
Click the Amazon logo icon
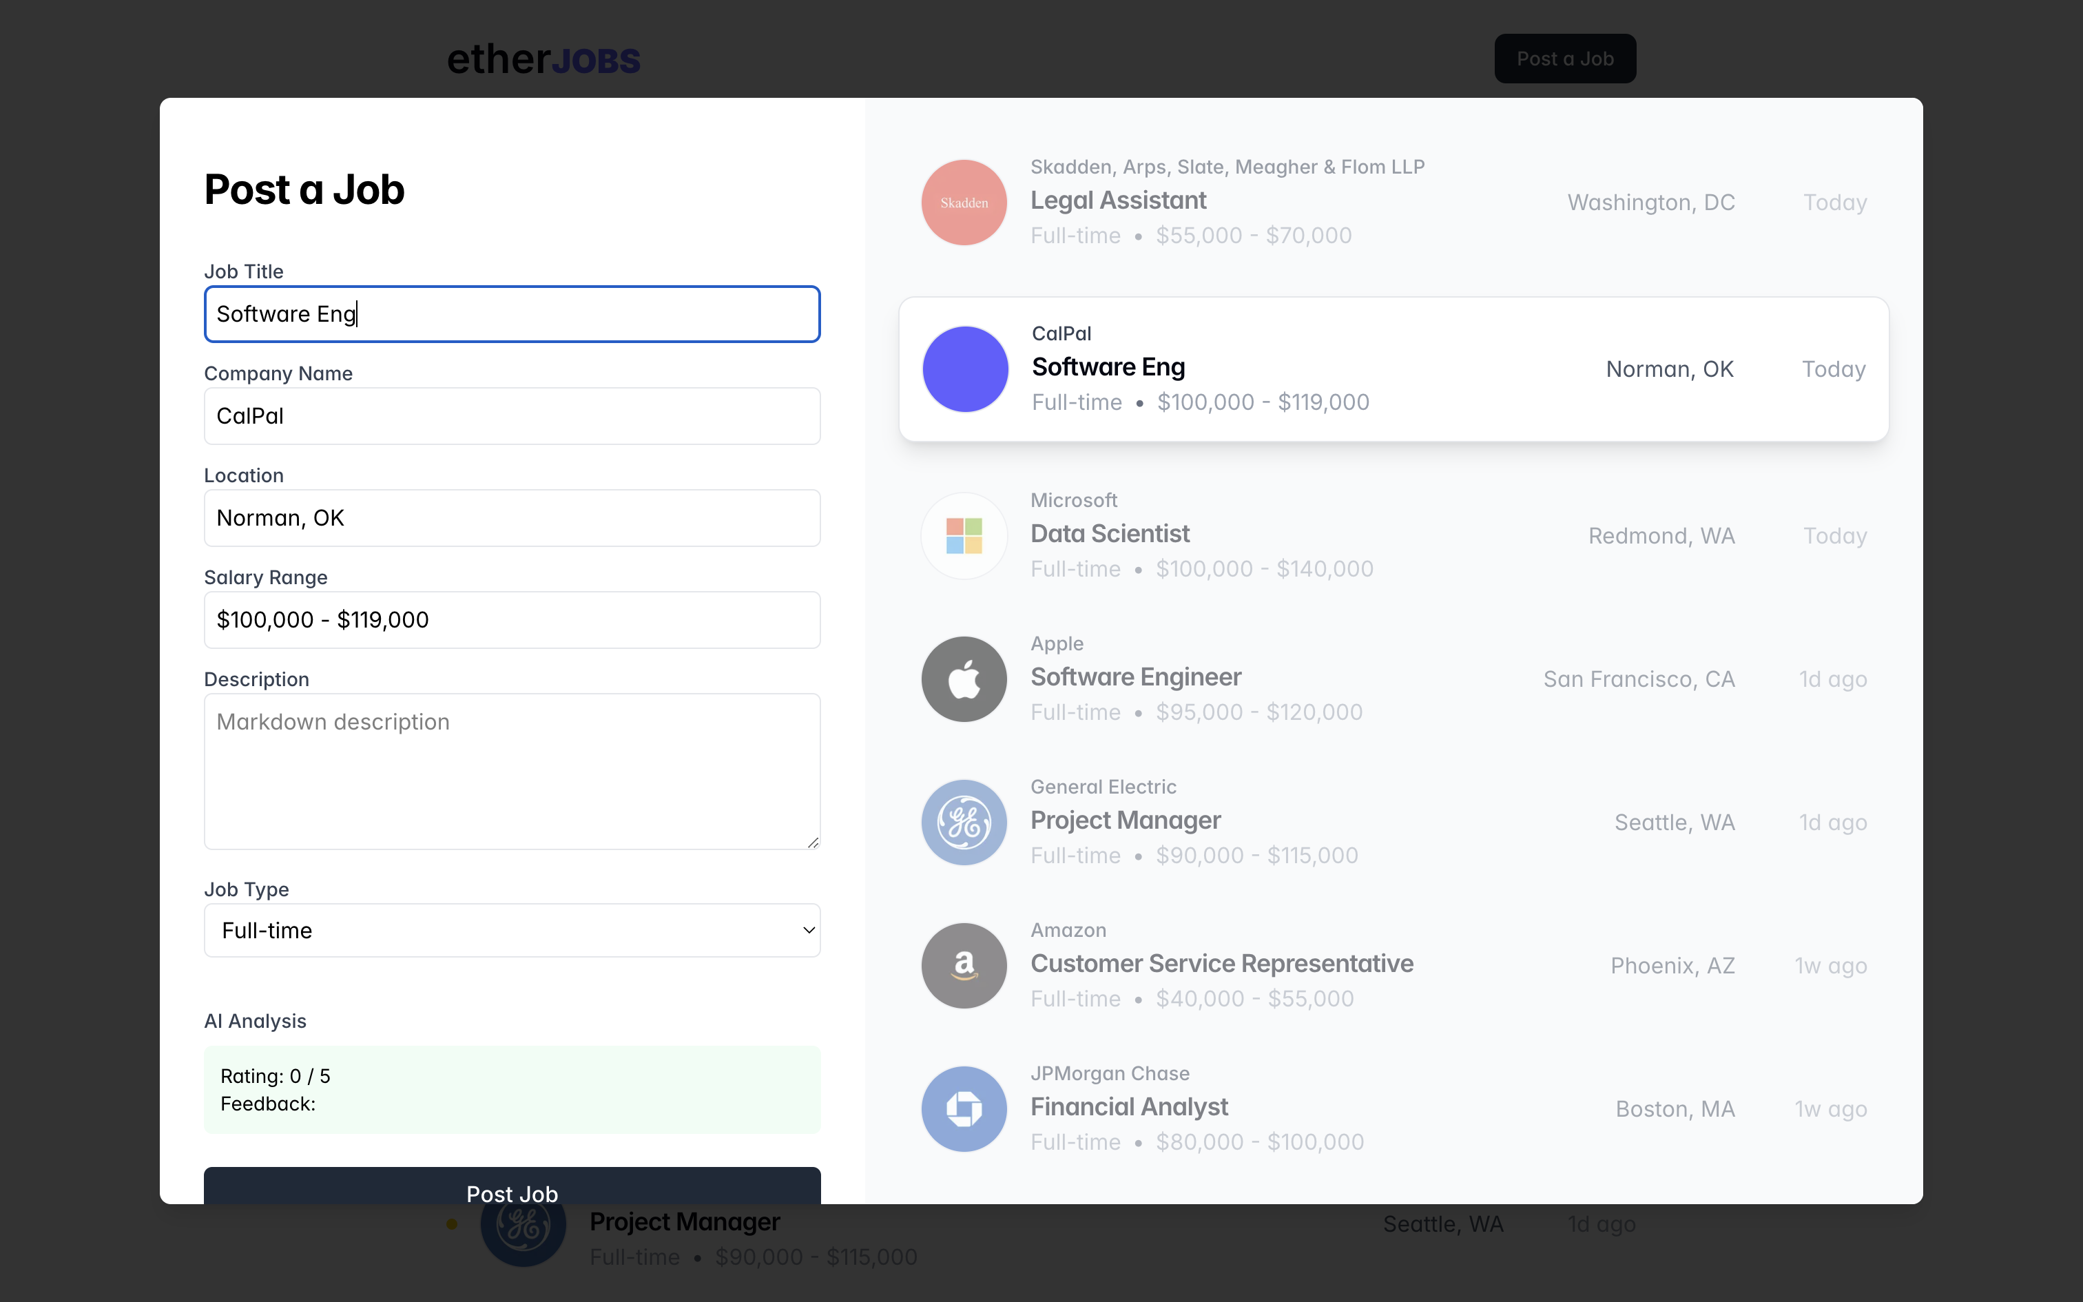pyautogui.click(x=964, y=965)
